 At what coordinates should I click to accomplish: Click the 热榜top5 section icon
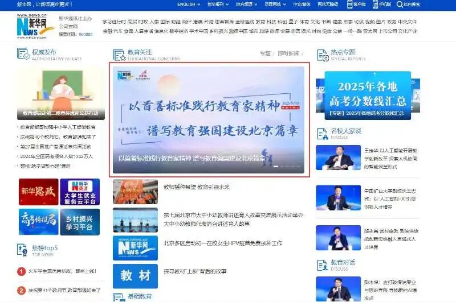click(x=22, y=250)
